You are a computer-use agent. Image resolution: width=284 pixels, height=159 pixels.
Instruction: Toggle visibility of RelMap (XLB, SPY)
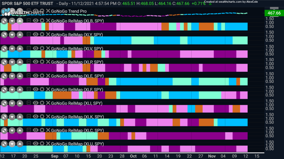[35, 20]
